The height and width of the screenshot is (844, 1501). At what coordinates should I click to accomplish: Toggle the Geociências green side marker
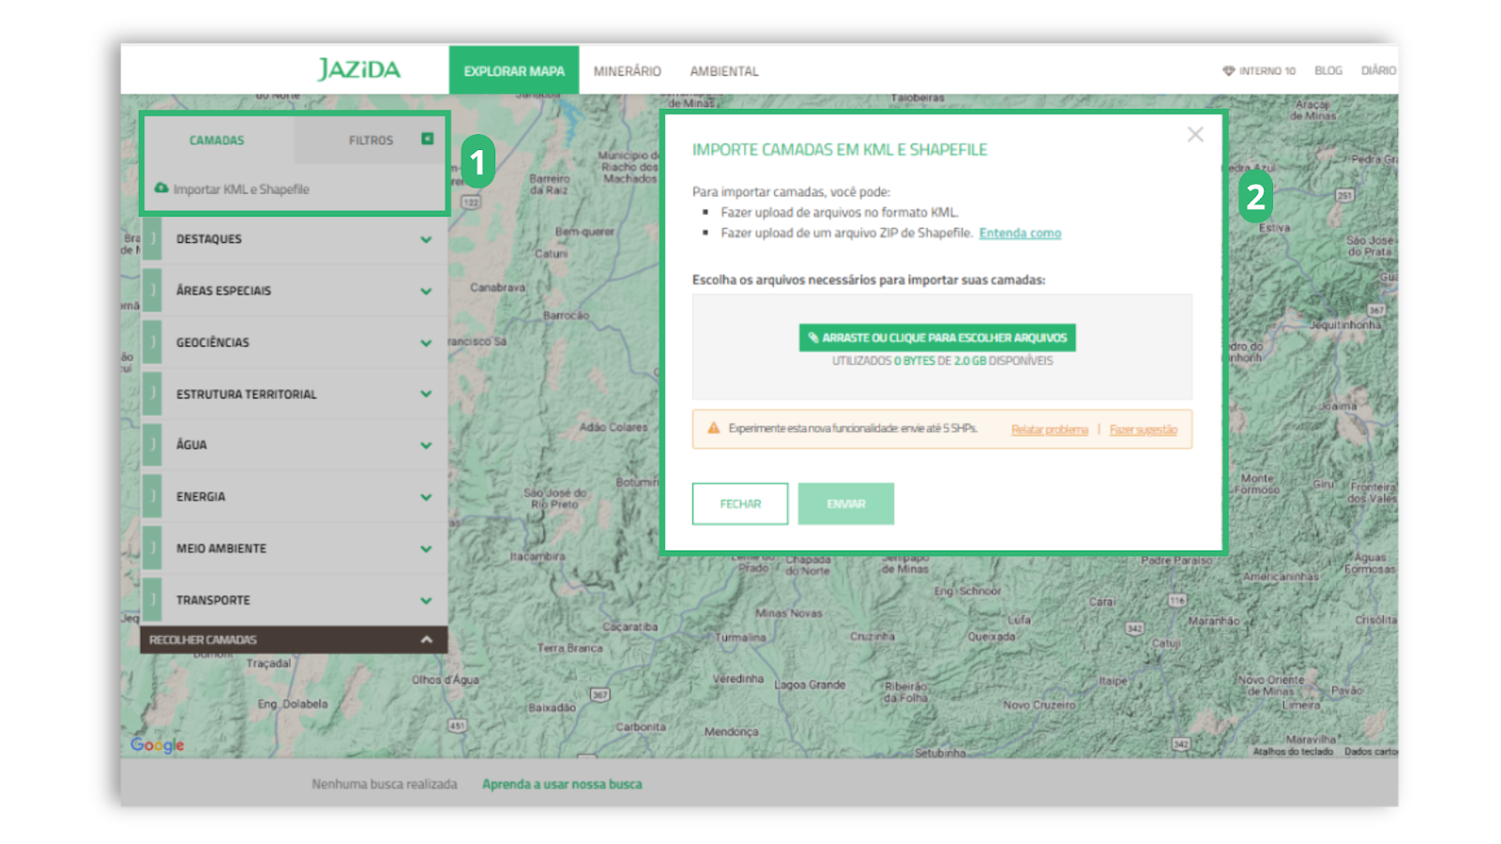pos(152,342)
